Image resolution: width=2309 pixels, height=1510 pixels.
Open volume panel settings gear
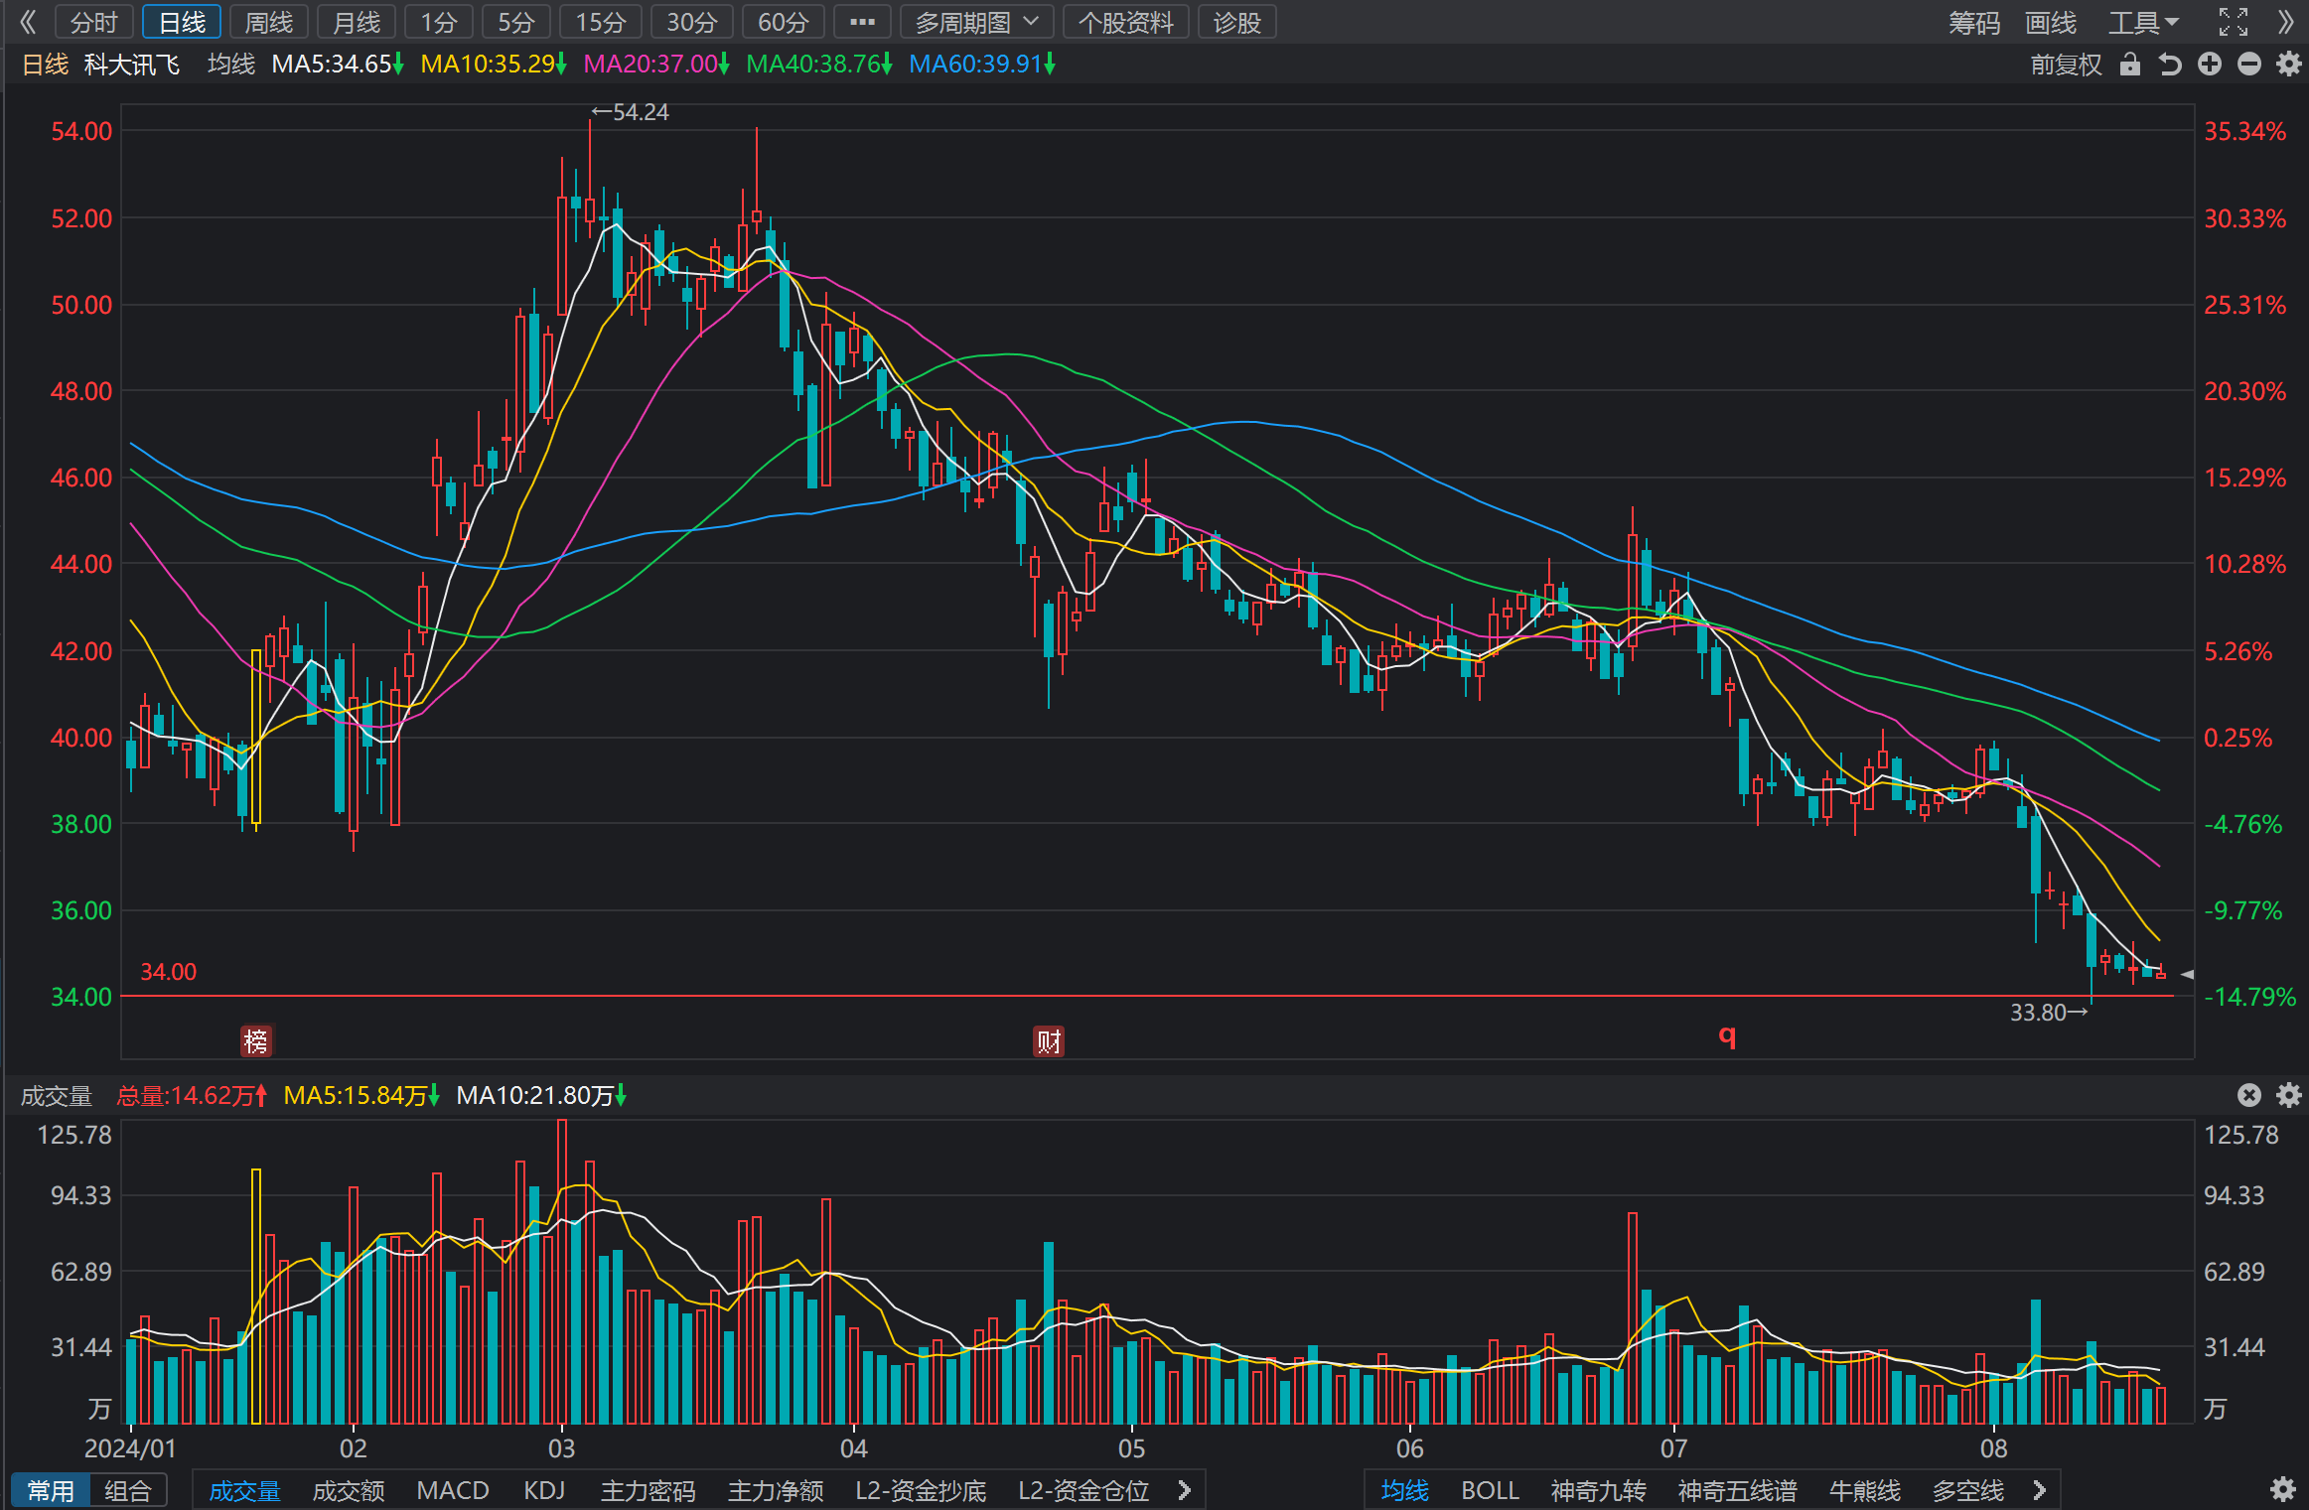click(x=2289, y=1095)
